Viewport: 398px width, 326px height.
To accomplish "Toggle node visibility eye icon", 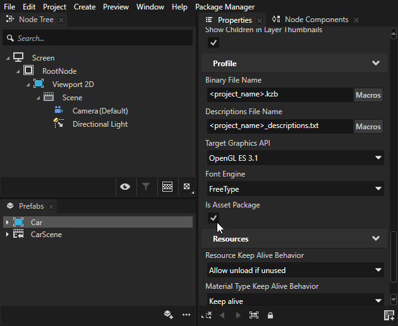I will (125, 187).
